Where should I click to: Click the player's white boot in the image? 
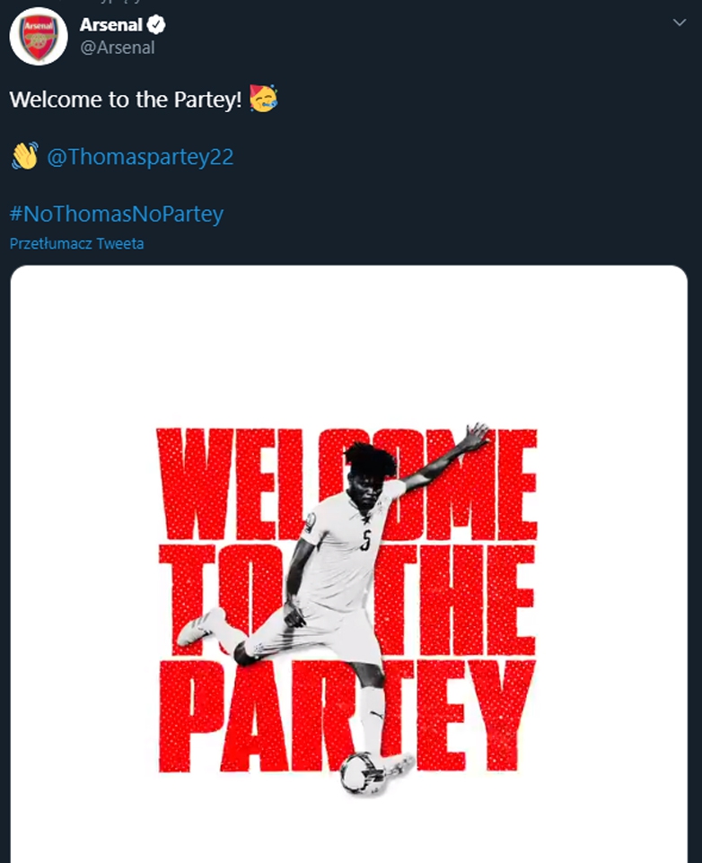(198, 625)
